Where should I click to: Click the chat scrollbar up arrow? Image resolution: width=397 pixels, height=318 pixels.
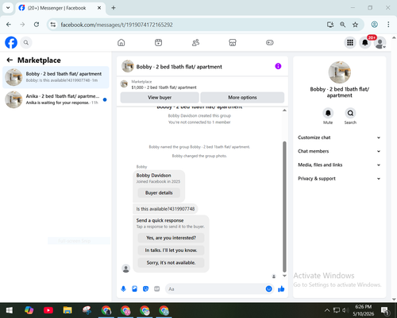pyautogui.click(x=284, y=111)
